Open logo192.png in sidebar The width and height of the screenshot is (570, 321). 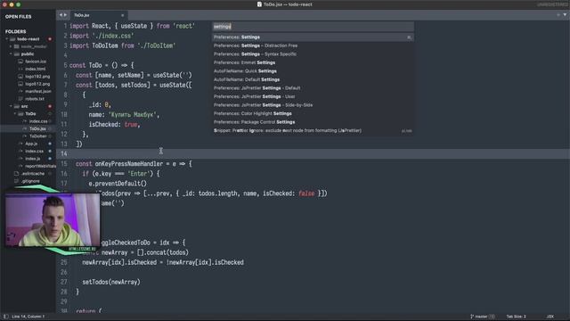click(x=37, y=77)
